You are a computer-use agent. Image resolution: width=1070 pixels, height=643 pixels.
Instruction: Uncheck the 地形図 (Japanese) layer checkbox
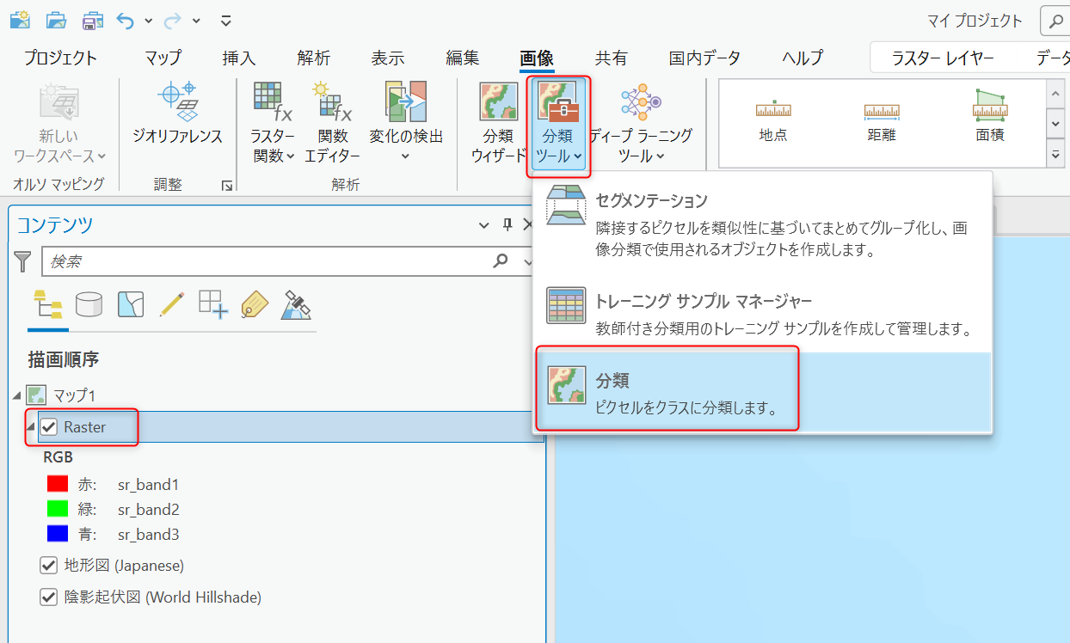tap(49, 566)
